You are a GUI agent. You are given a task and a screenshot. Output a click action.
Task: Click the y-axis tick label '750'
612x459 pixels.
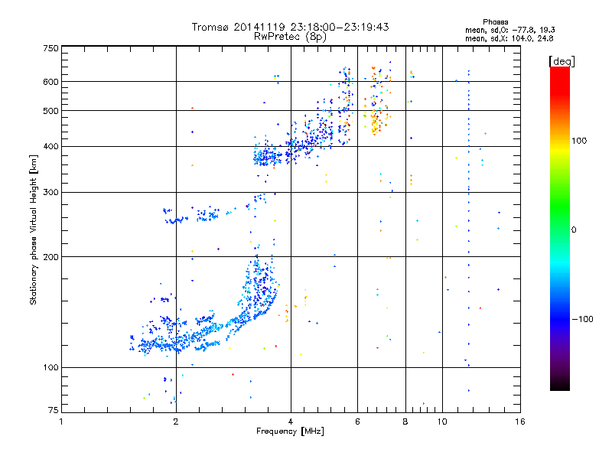tap(50, 48)
